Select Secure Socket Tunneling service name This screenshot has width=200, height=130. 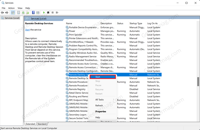(x=78, y=118)
